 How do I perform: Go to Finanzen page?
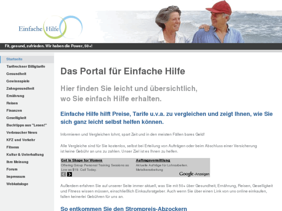tap(14, 111)
